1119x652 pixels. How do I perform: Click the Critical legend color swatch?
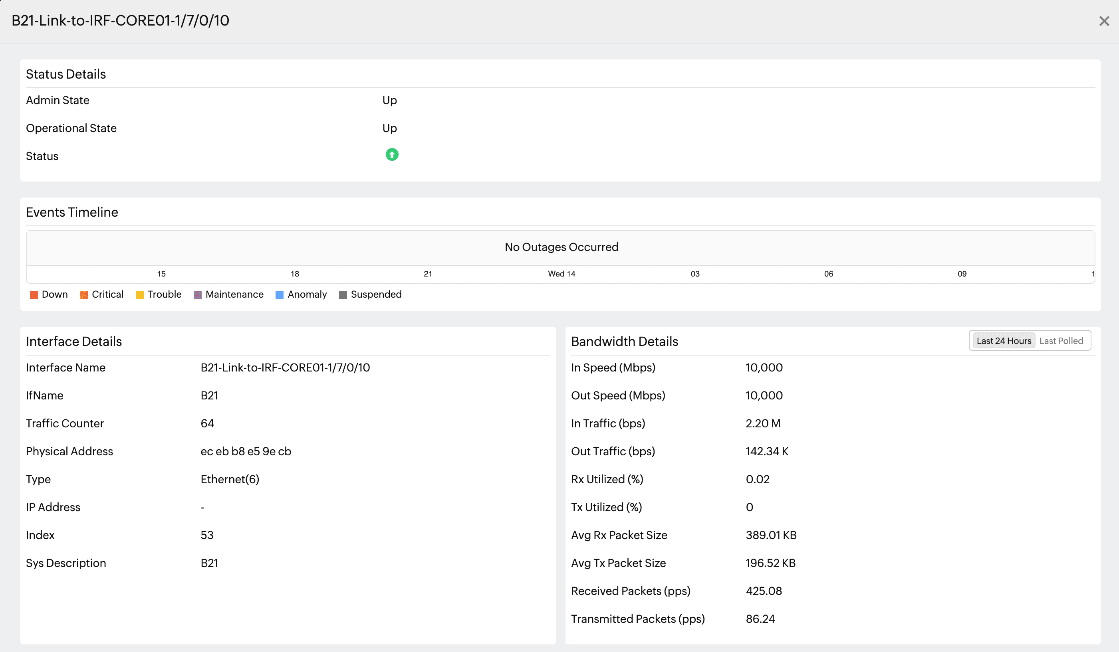(x=83, y=295)
